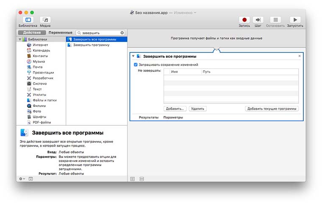Screen dimensions: 322x205
Task: Select the Календарь library category
Action: [41, 50]
